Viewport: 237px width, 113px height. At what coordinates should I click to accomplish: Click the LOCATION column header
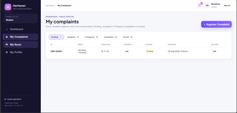point(106,45)
